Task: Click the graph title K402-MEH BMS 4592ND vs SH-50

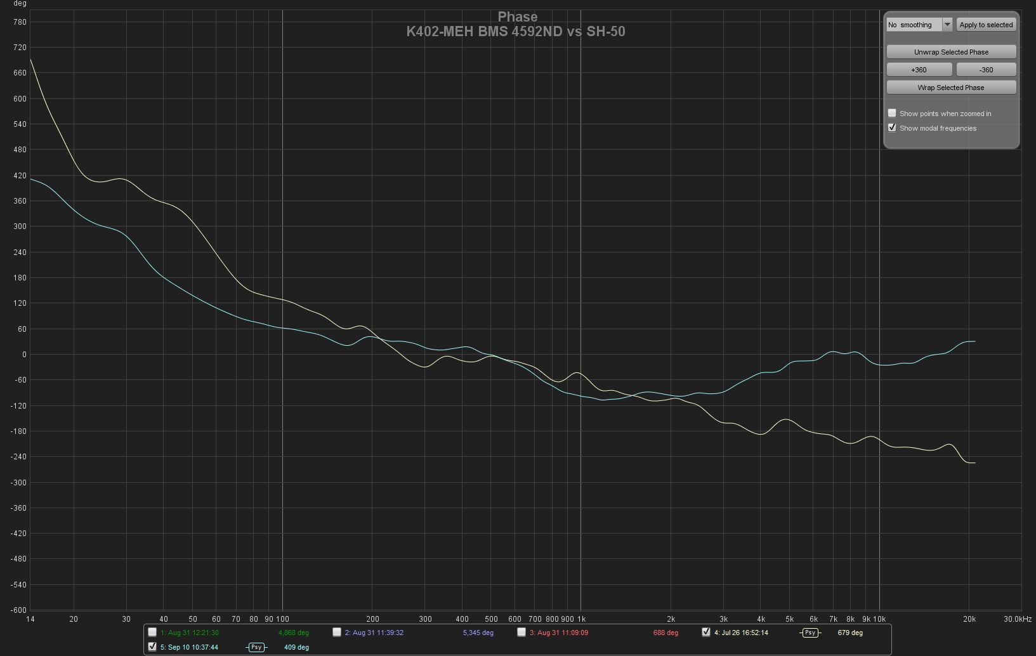Action: point(516,31)
